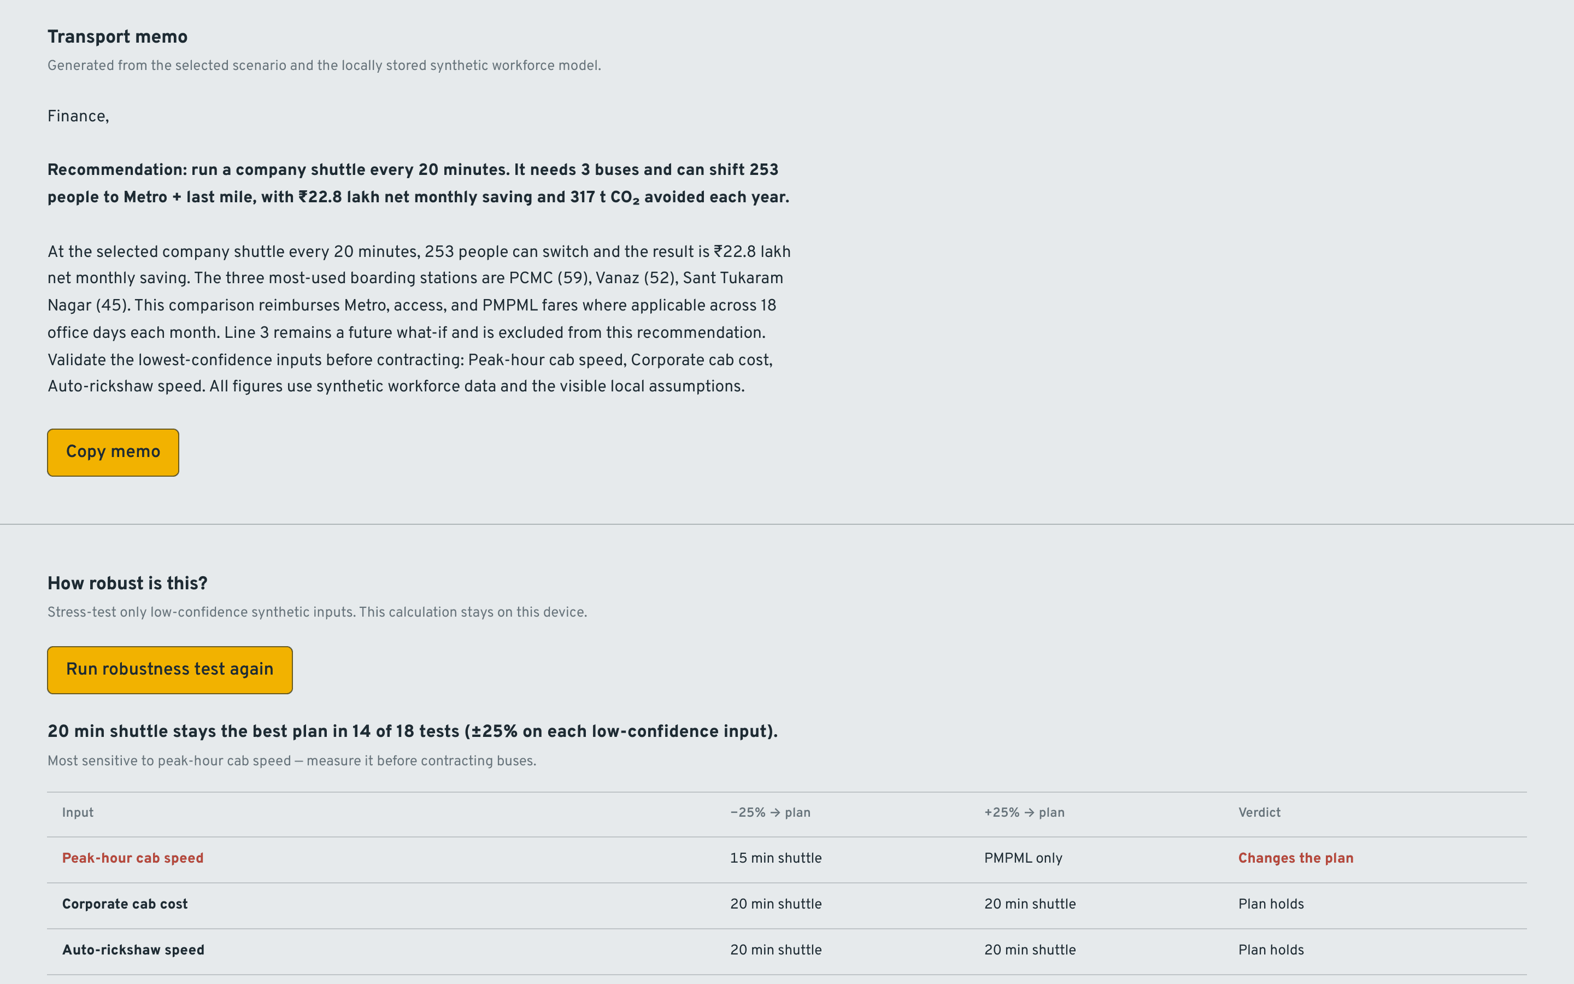Click Corporate cab cost −25% '20 min shuttle'
1574x984 pixels.
coord(776,904)
